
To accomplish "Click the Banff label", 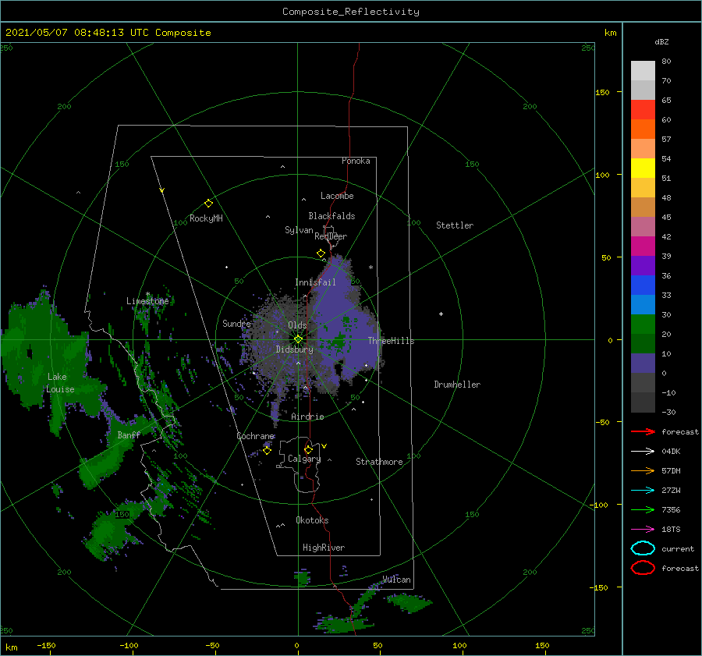I will (129, 434).
